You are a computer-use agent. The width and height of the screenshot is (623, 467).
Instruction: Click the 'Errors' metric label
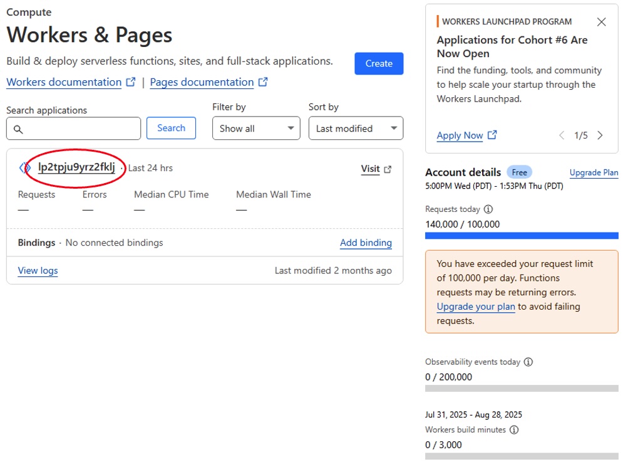[95, 194]
